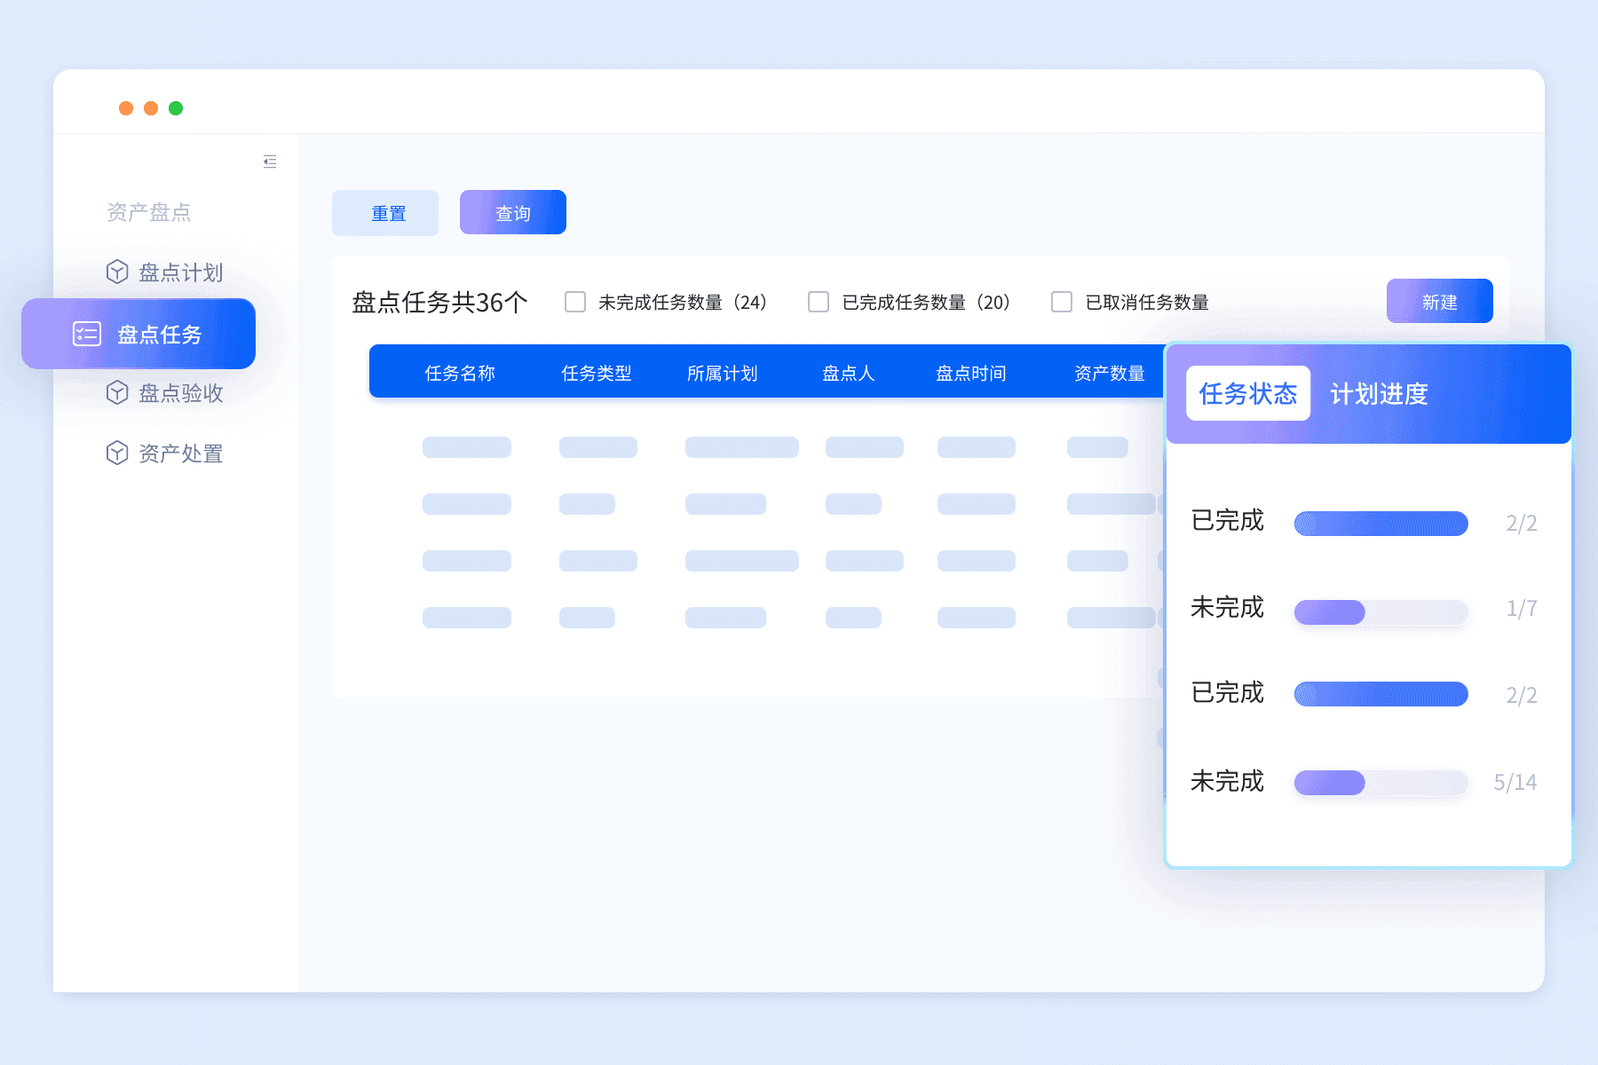Image resolution: width=1598 pixels, height=1065 pixels.
Task: Click the 查询 button
Action: 513,212
